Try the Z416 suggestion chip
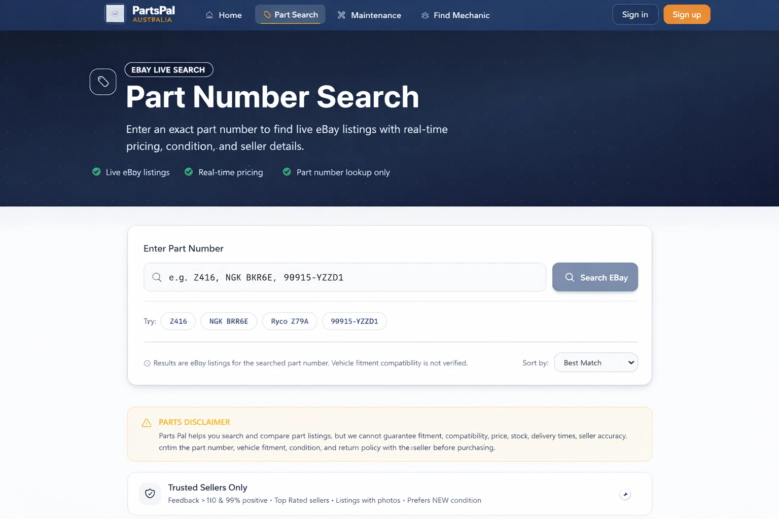This screenshot has width=779, height=519. tap(178, 321)
